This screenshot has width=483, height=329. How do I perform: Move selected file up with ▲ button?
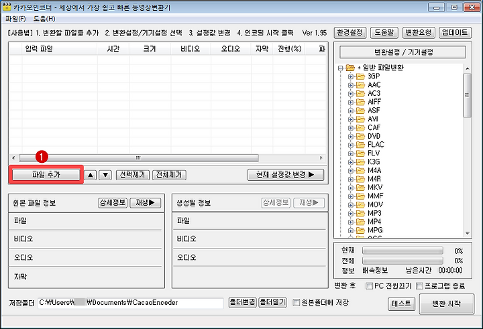[x=91, y=175]
